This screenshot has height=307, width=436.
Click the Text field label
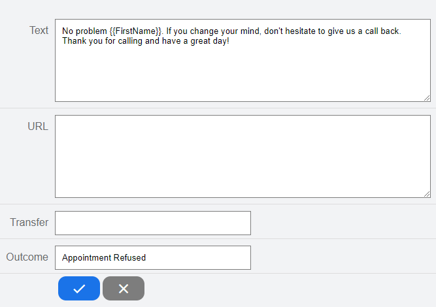coord(39,30)
